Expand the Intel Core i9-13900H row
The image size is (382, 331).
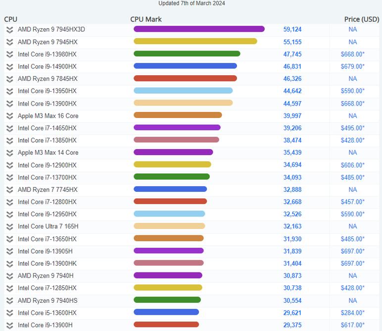(x=9, y=325)
